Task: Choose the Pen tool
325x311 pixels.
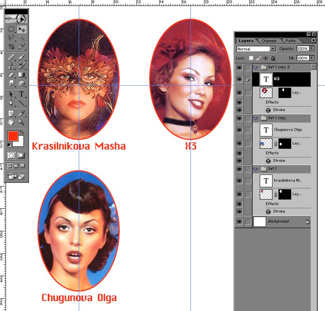Action: [11, 103]
